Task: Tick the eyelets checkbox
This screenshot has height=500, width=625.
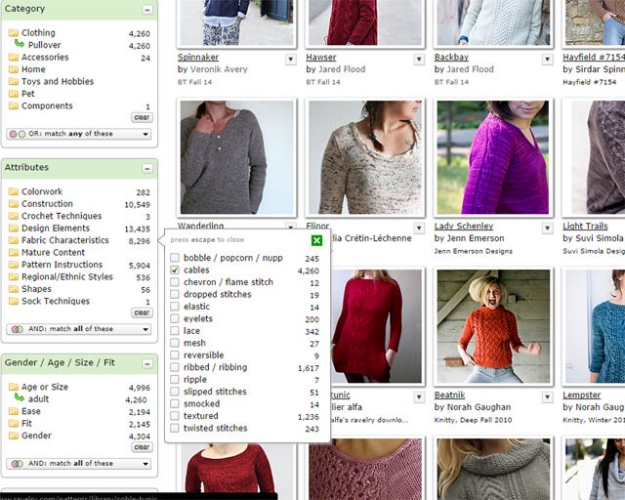Action: tap(175, 318)
